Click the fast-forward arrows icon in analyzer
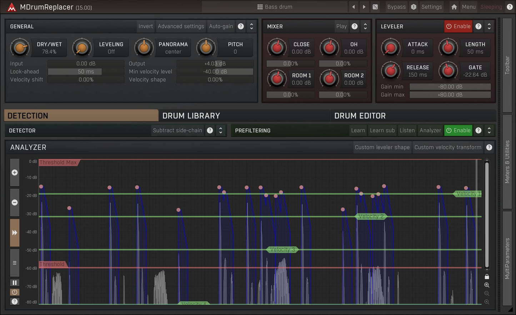The width and height of the screenshot is (516, 315). click(x=15, y=233)
